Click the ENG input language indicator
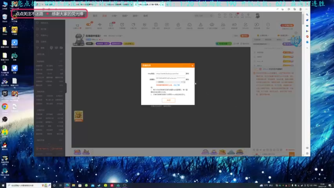This screenshot has height=188, width=334. point(315,185)
